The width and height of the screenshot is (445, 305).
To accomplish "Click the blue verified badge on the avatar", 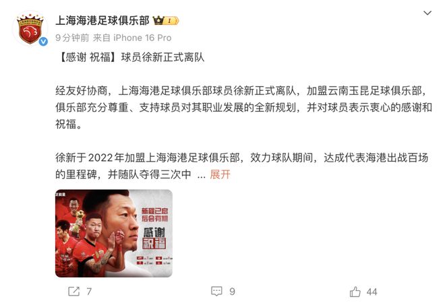I will [x=43, y=42].
